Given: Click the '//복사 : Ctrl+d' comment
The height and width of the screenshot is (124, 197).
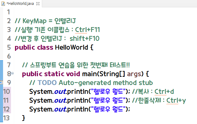Looking at the screenshot, I should [153, 91].
